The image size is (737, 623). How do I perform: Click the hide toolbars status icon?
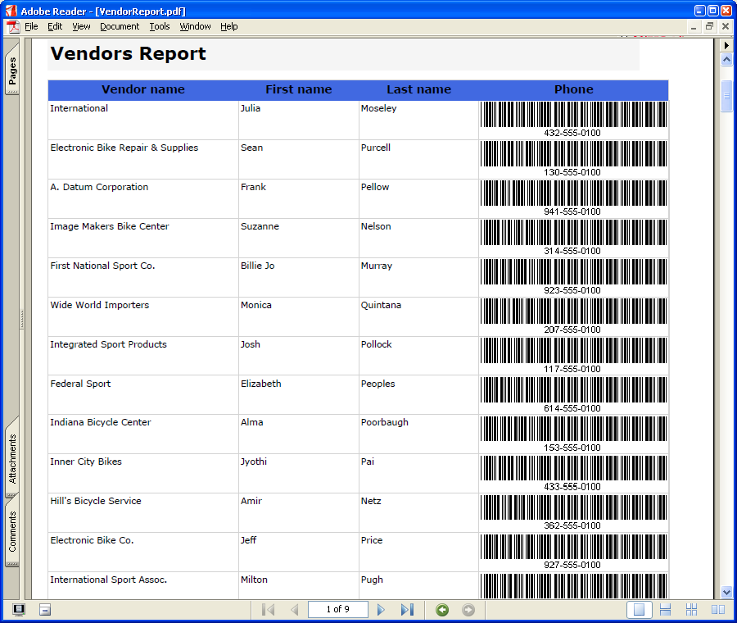point(45,610)
